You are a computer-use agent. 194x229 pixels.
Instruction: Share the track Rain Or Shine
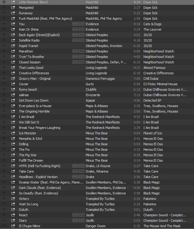click(13, 29)
